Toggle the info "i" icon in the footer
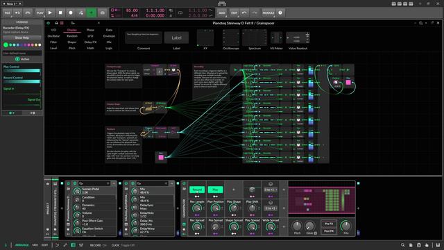This screenshot has width=444, height=250. 6,245
